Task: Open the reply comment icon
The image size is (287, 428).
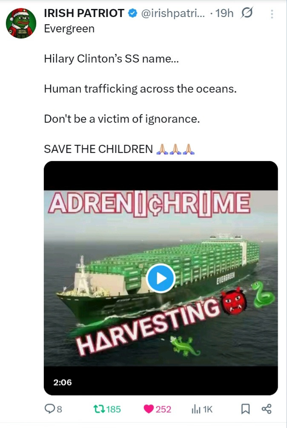Action: [x=50, y=408]
